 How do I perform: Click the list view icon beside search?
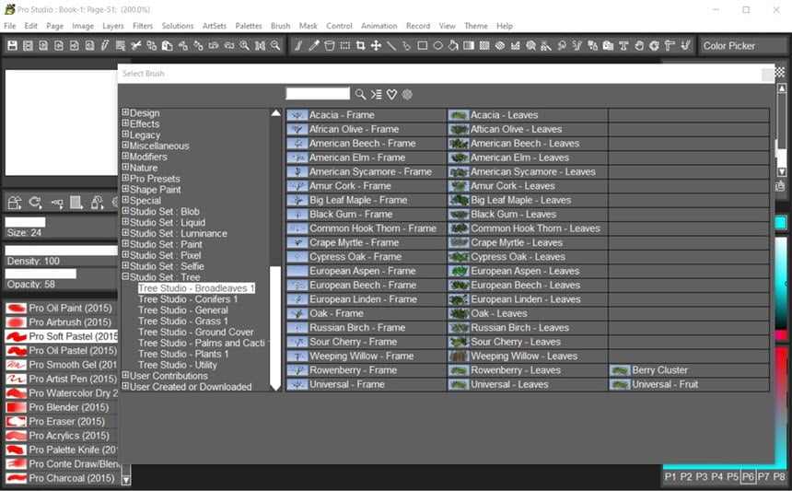377,94
